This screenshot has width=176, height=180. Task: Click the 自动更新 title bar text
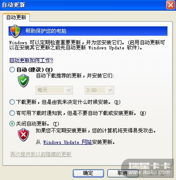pyautogui.click(x=14, y=5)
